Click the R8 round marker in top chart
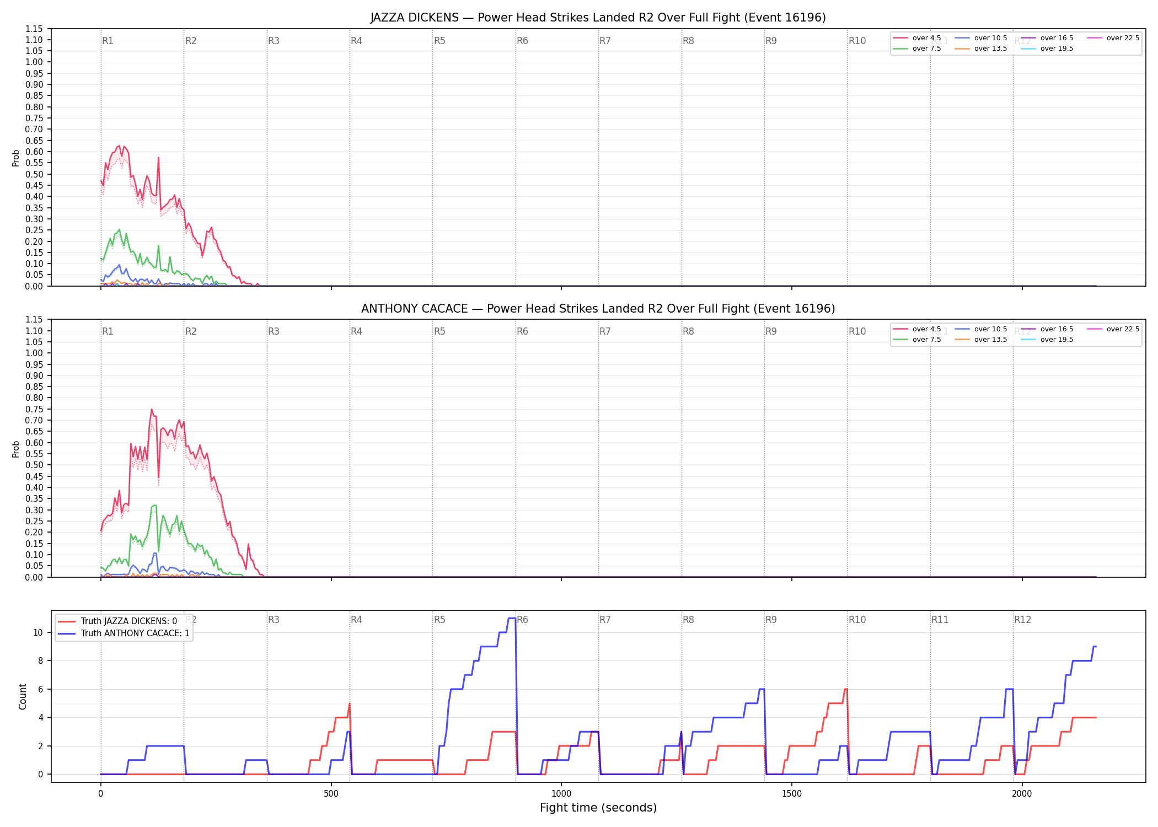The width and height of the screenshot is (1158, 827). 688,41
